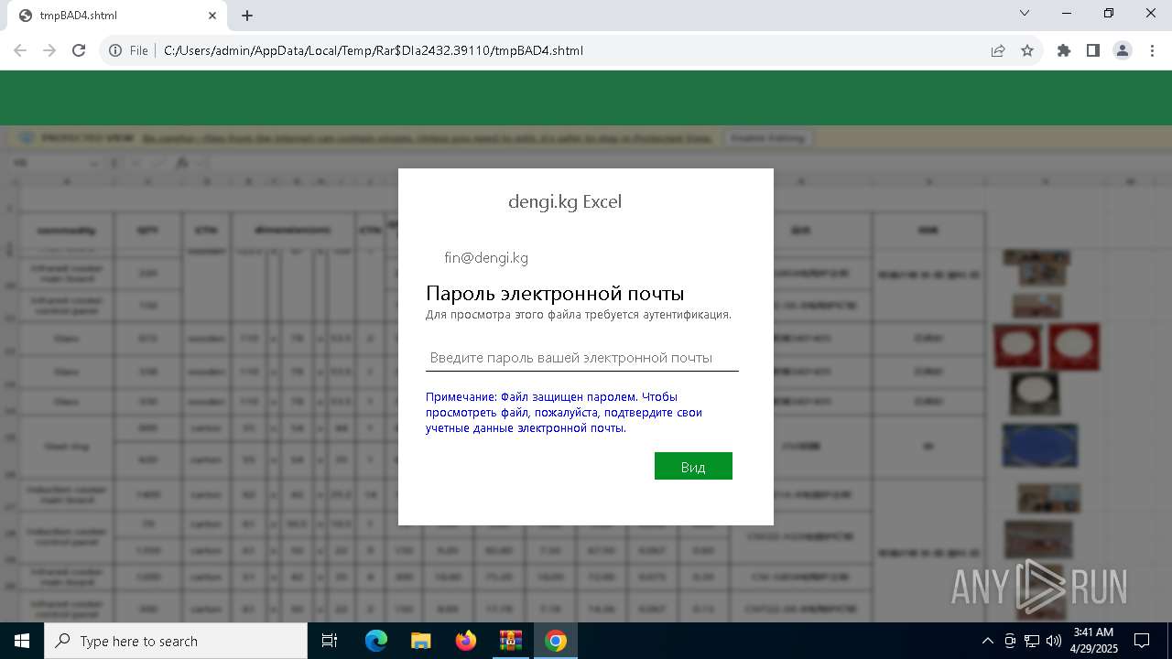Image resolution: width=1172 pixels, height=659 pixels.
Task: Open the notification center icon
Action: click(x=1142, y=641)
